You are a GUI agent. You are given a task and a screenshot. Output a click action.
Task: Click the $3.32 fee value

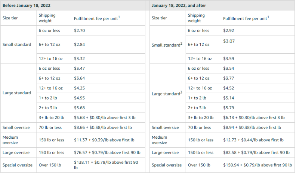[79, 59]
